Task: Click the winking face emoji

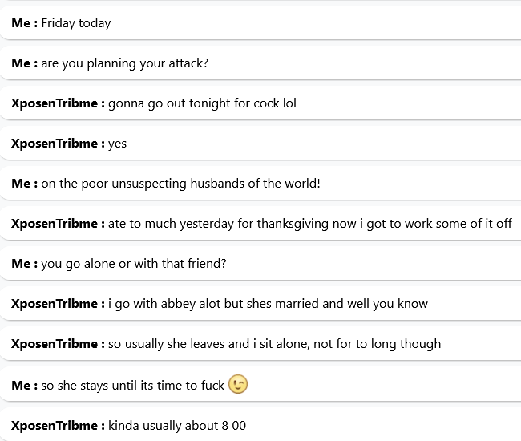Action: (238, 385)
